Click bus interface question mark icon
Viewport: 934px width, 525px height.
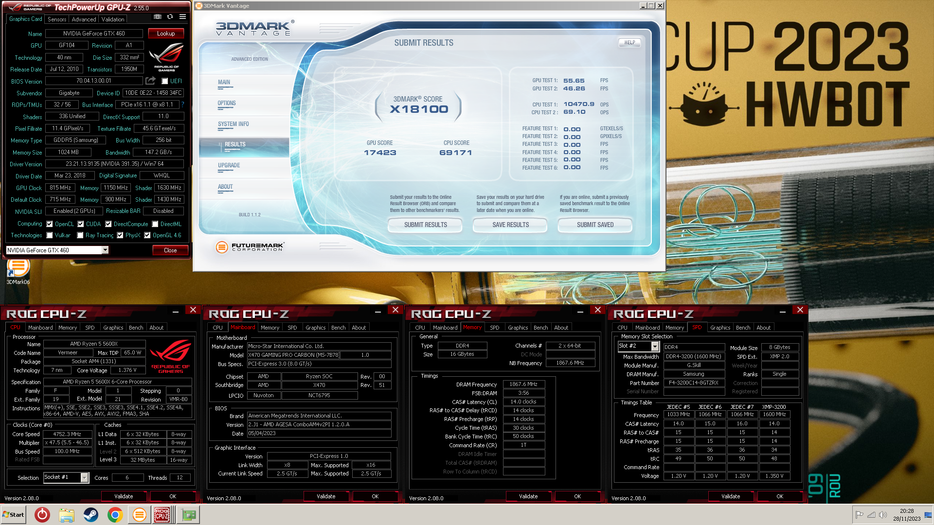[x=182, y=105]
